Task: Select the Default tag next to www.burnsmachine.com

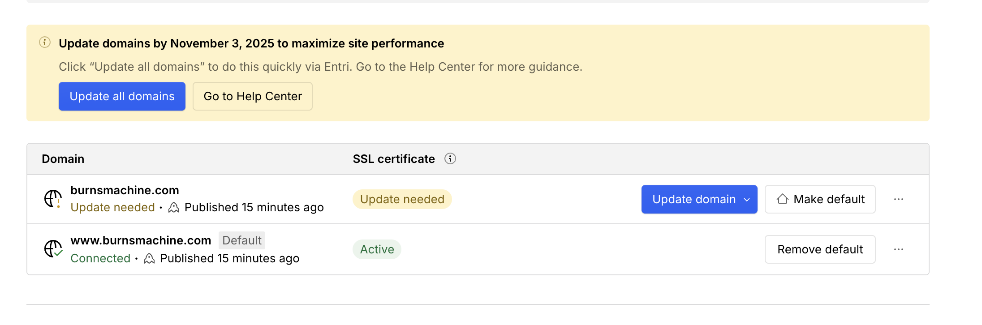Action: coord(242,240)
